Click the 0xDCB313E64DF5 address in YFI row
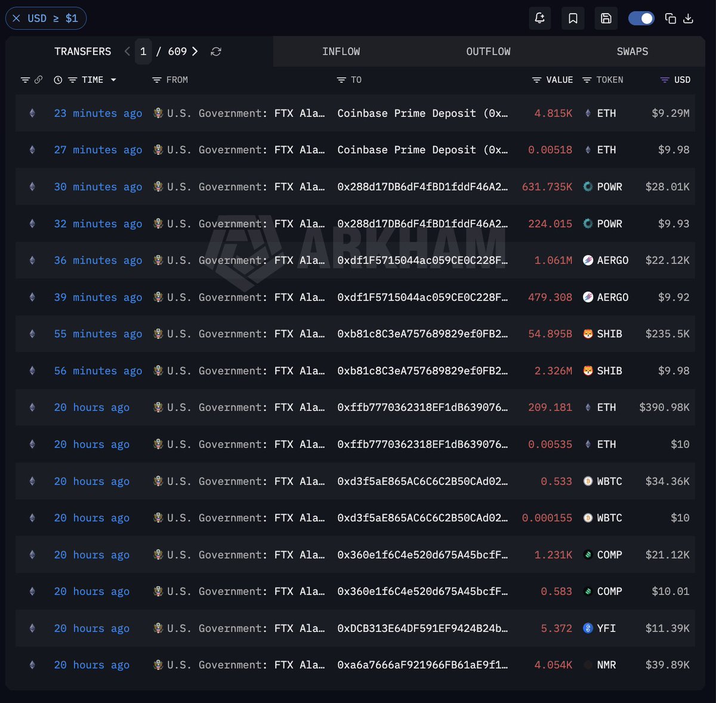 click(422, 628)
